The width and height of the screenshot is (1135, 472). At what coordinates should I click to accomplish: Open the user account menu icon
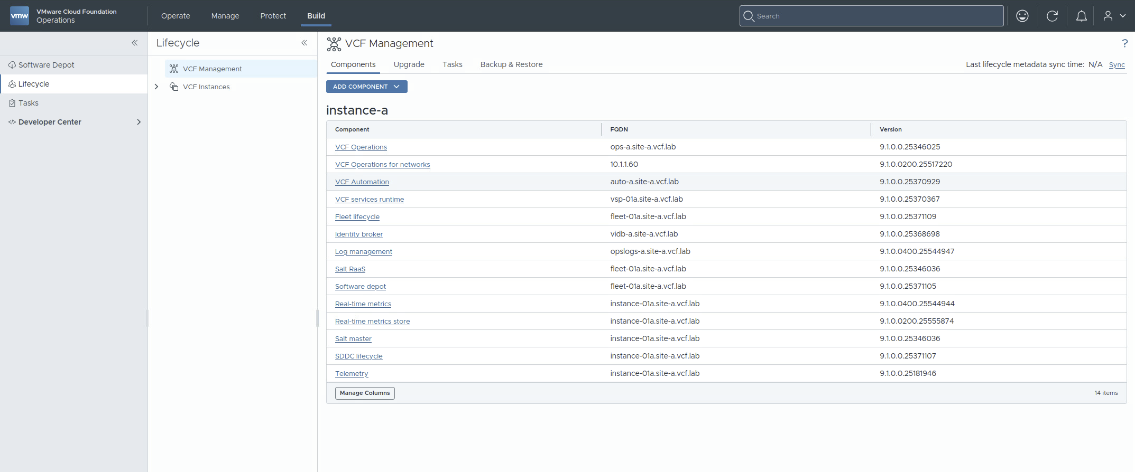coord(1114,16)
